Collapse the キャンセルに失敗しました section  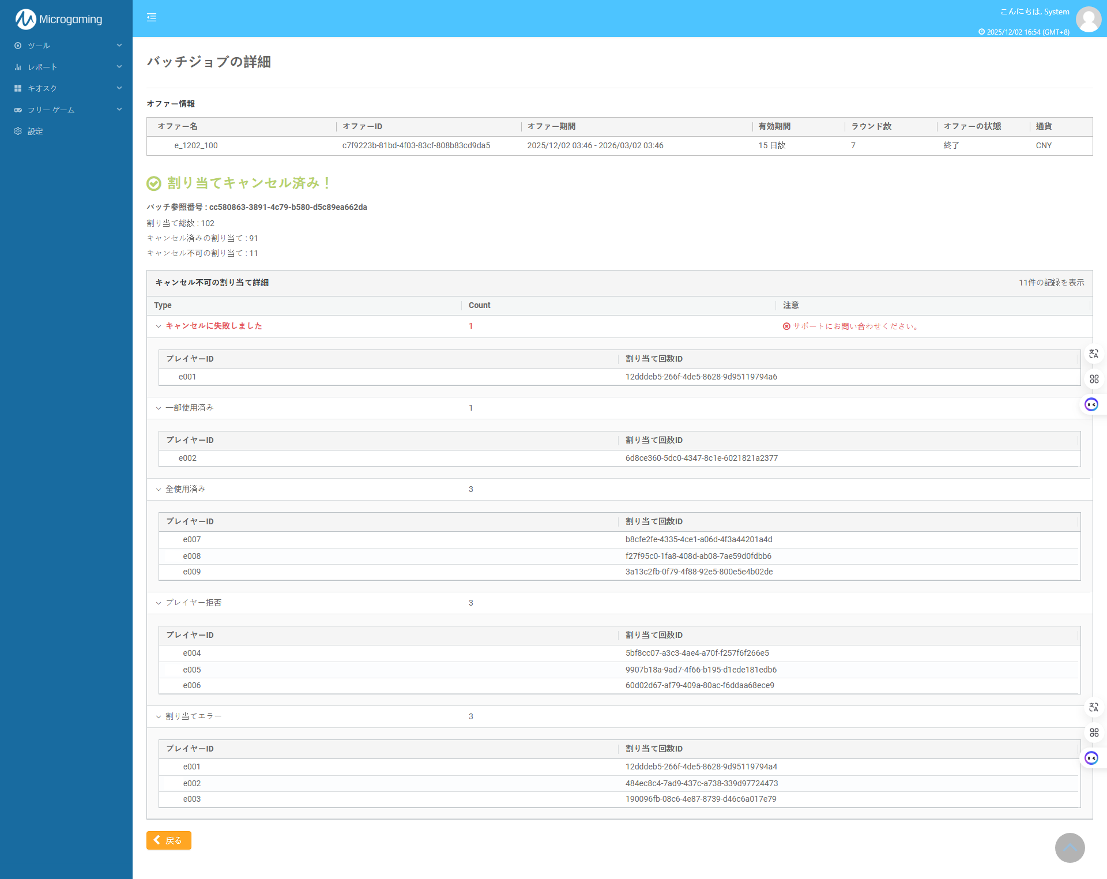159,326
